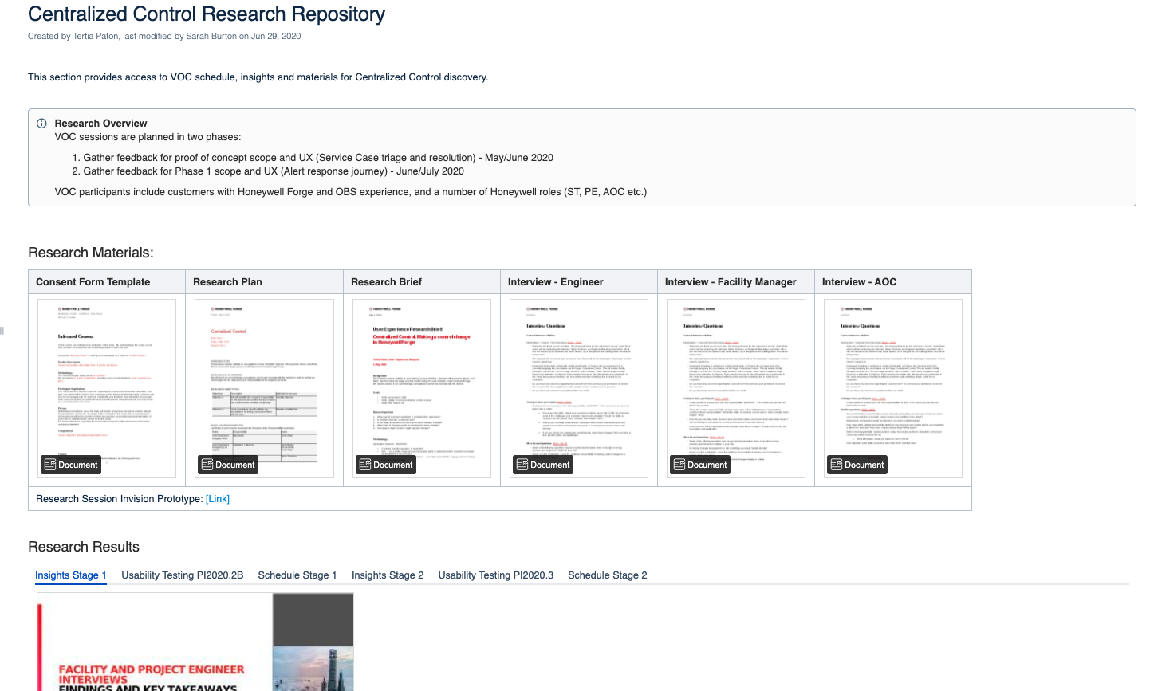Click the Document icon under Interview - Facility Manager
1150x691 pixels.
pos(699,464)
